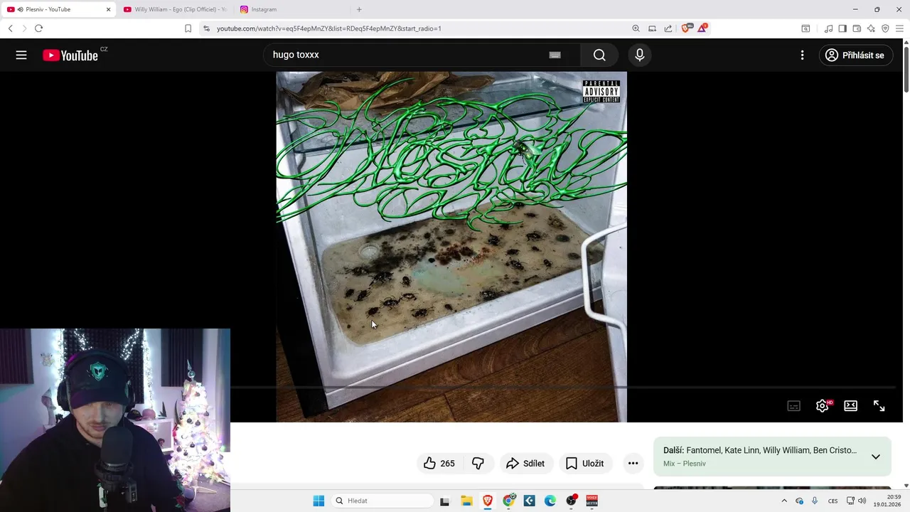Screen dimensions: 910x512
Task: Like the video with thumbs-up button
Action: tap(439, 464)
